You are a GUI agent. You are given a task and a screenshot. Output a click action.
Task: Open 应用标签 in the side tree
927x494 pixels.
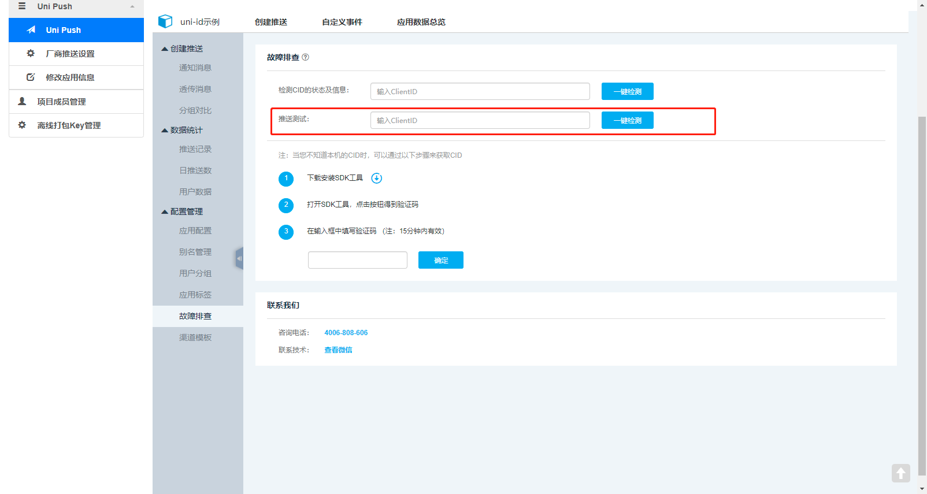coord(195,295)
